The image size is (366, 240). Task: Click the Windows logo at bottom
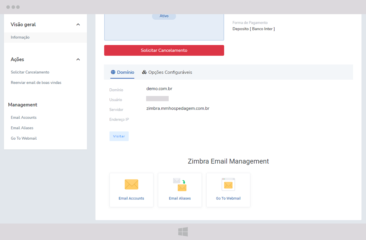183,232
